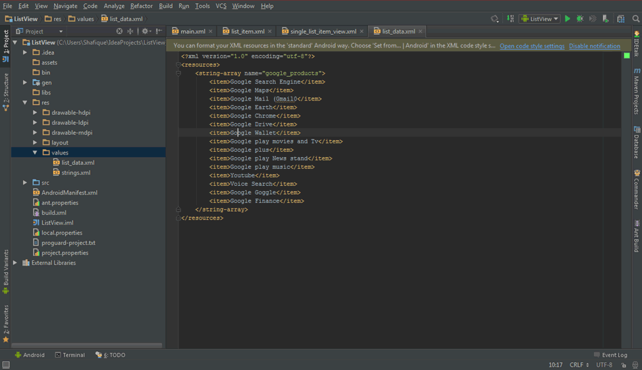The height and width of the screenshot is (370, 642).
Task: Open Project panel settings gear
Action: [146, 31]
